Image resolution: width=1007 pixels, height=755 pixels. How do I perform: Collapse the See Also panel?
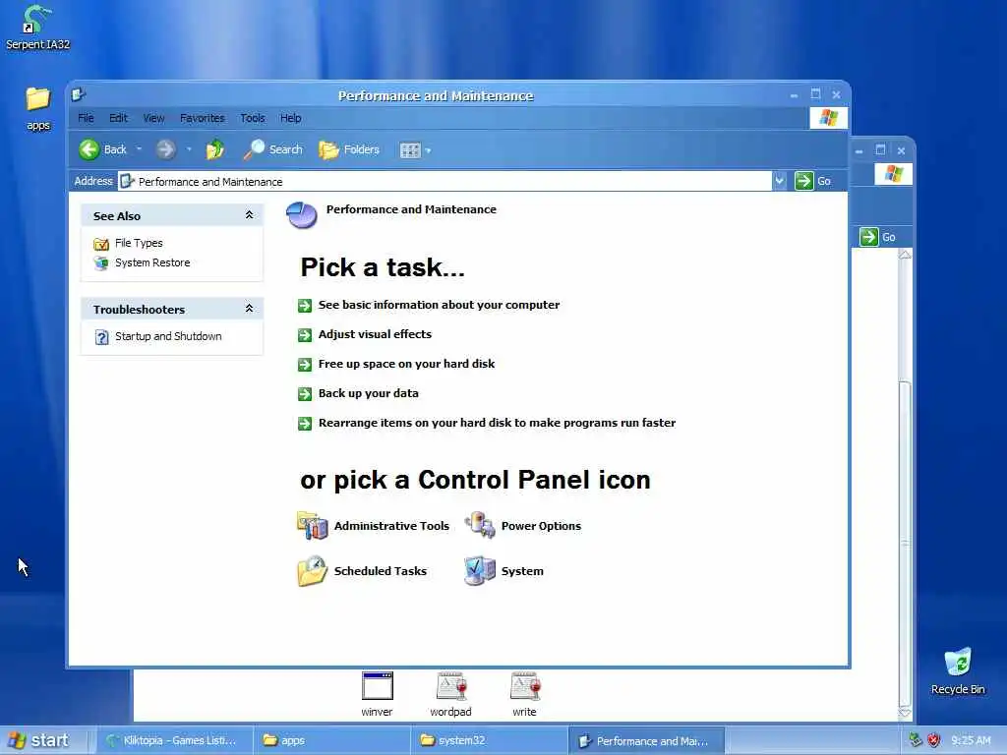(x=249, y=215)
